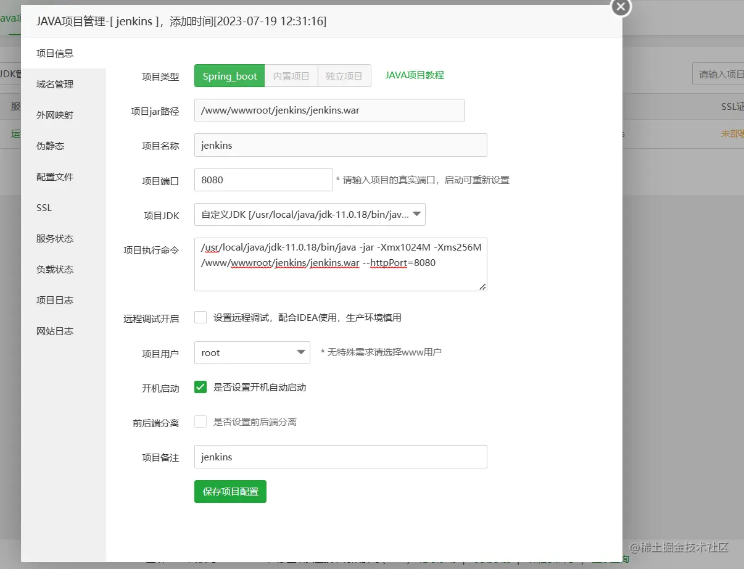This screenshot has height=569, width=744.
Task: Click the 项目名称 field with jenkins
Action: (341, 145)
